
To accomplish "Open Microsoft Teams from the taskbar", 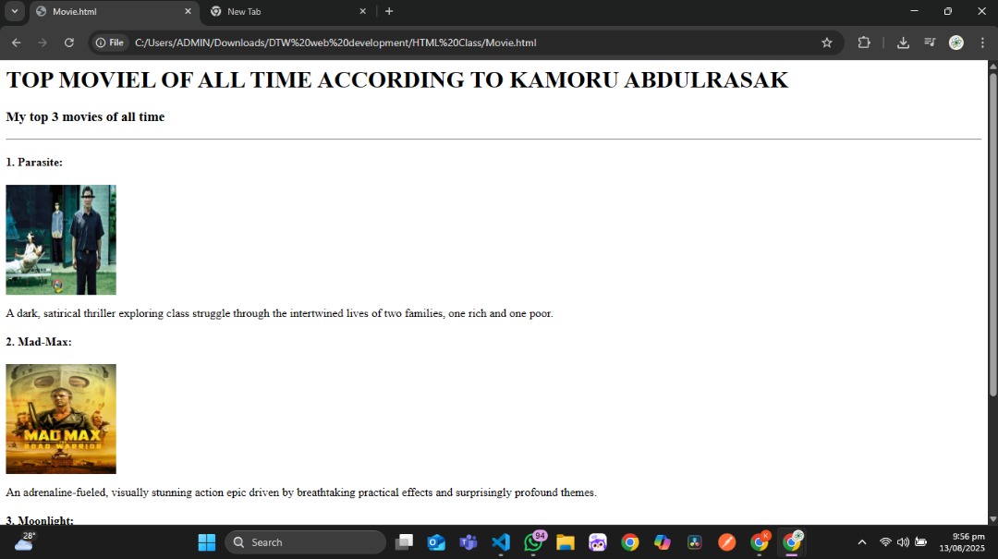I will pos(469,542).
